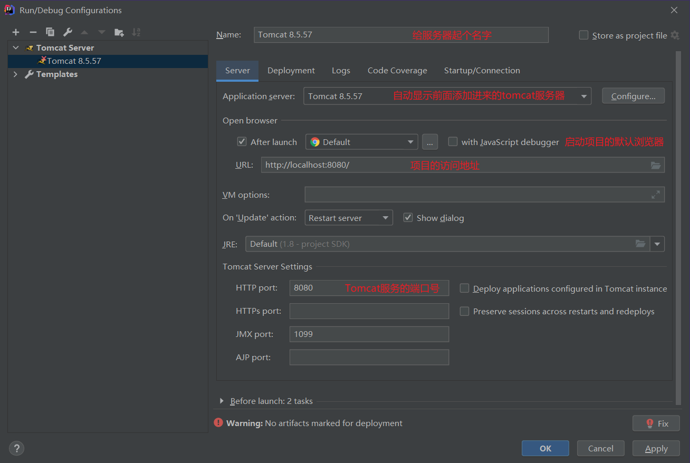This screenshot has height=463, width=690.
Task: Close the Run/Debug Configurations dialog
Action: pos(674,10)
